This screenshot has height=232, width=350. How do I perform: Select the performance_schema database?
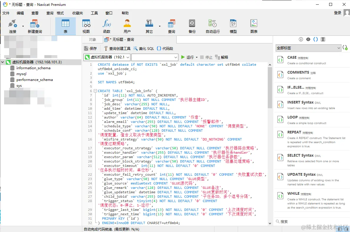pyautogui.click(x=35, y=80)
